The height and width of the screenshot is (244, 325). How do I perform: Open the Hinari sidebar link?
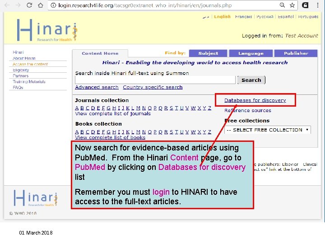tap(18, 52)
